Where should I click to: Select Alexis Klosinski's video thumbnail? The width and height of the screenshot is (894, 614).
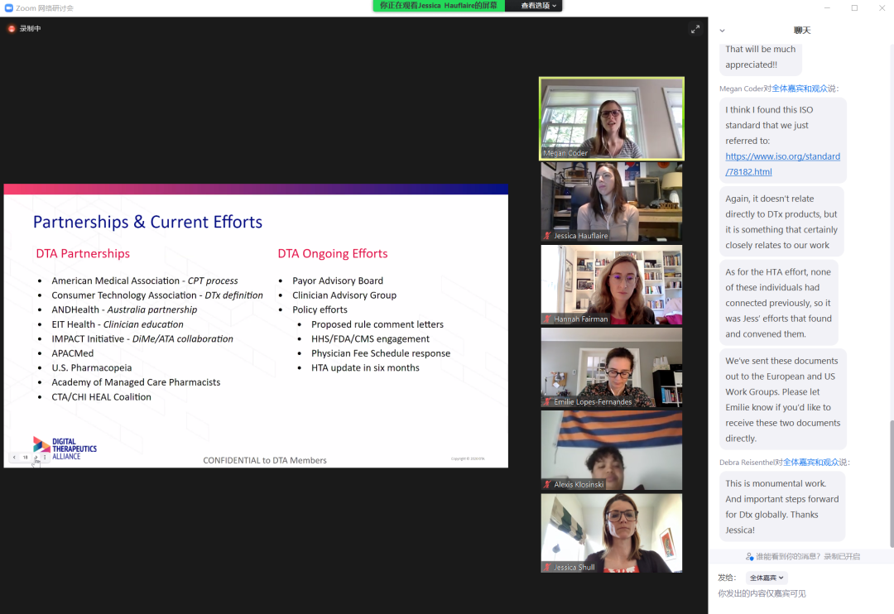(x=612, y=449)
